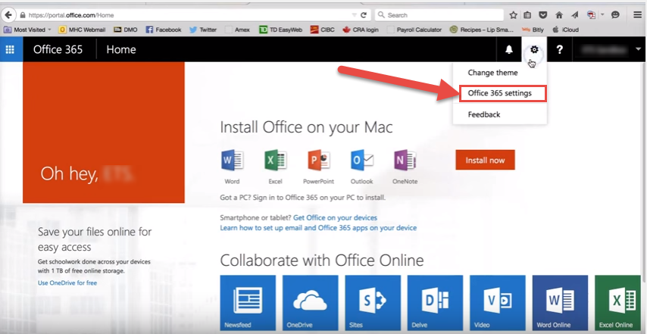The width and height of the screenshot is (647, 334).
Task: Click the Use OneDrive for free link
Action: pyautogui.click(x=67, y=282)
